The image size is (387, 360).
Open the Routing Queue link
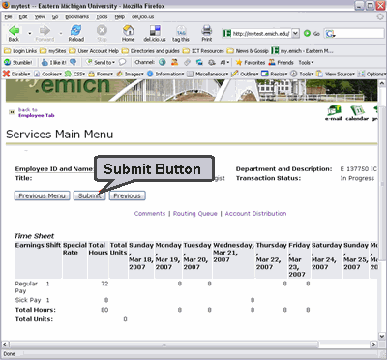194,214
